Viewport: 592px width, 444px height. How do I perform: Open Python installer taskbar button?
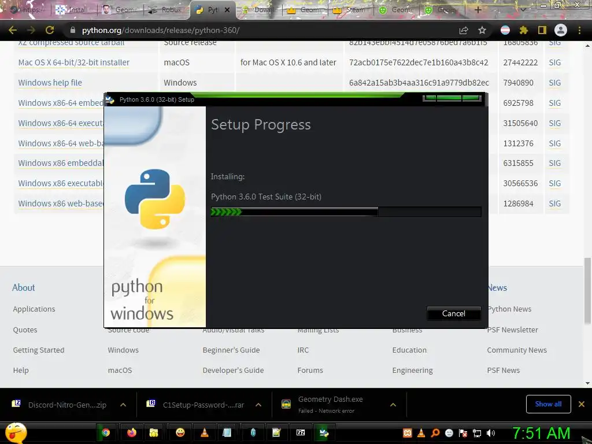click(324, 432)
